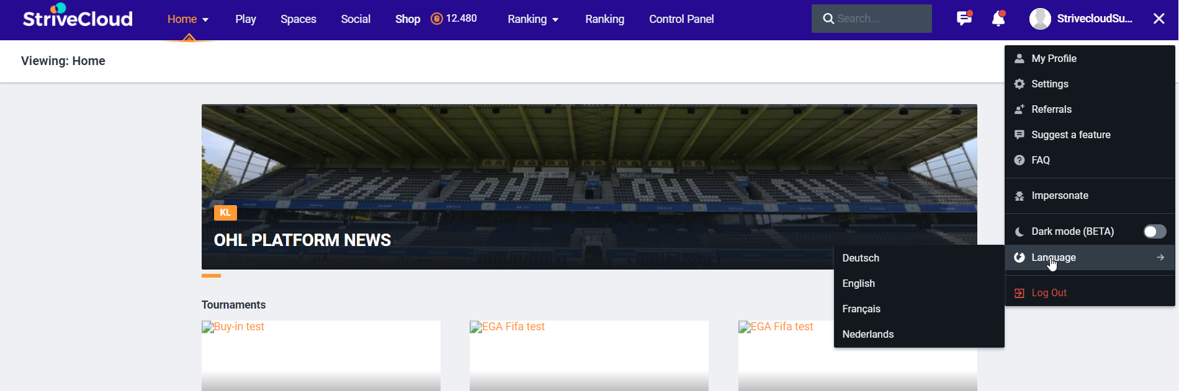Viewport: 1179px width, 391px height.
Task: Open Control Panel link
Action: 681,19
